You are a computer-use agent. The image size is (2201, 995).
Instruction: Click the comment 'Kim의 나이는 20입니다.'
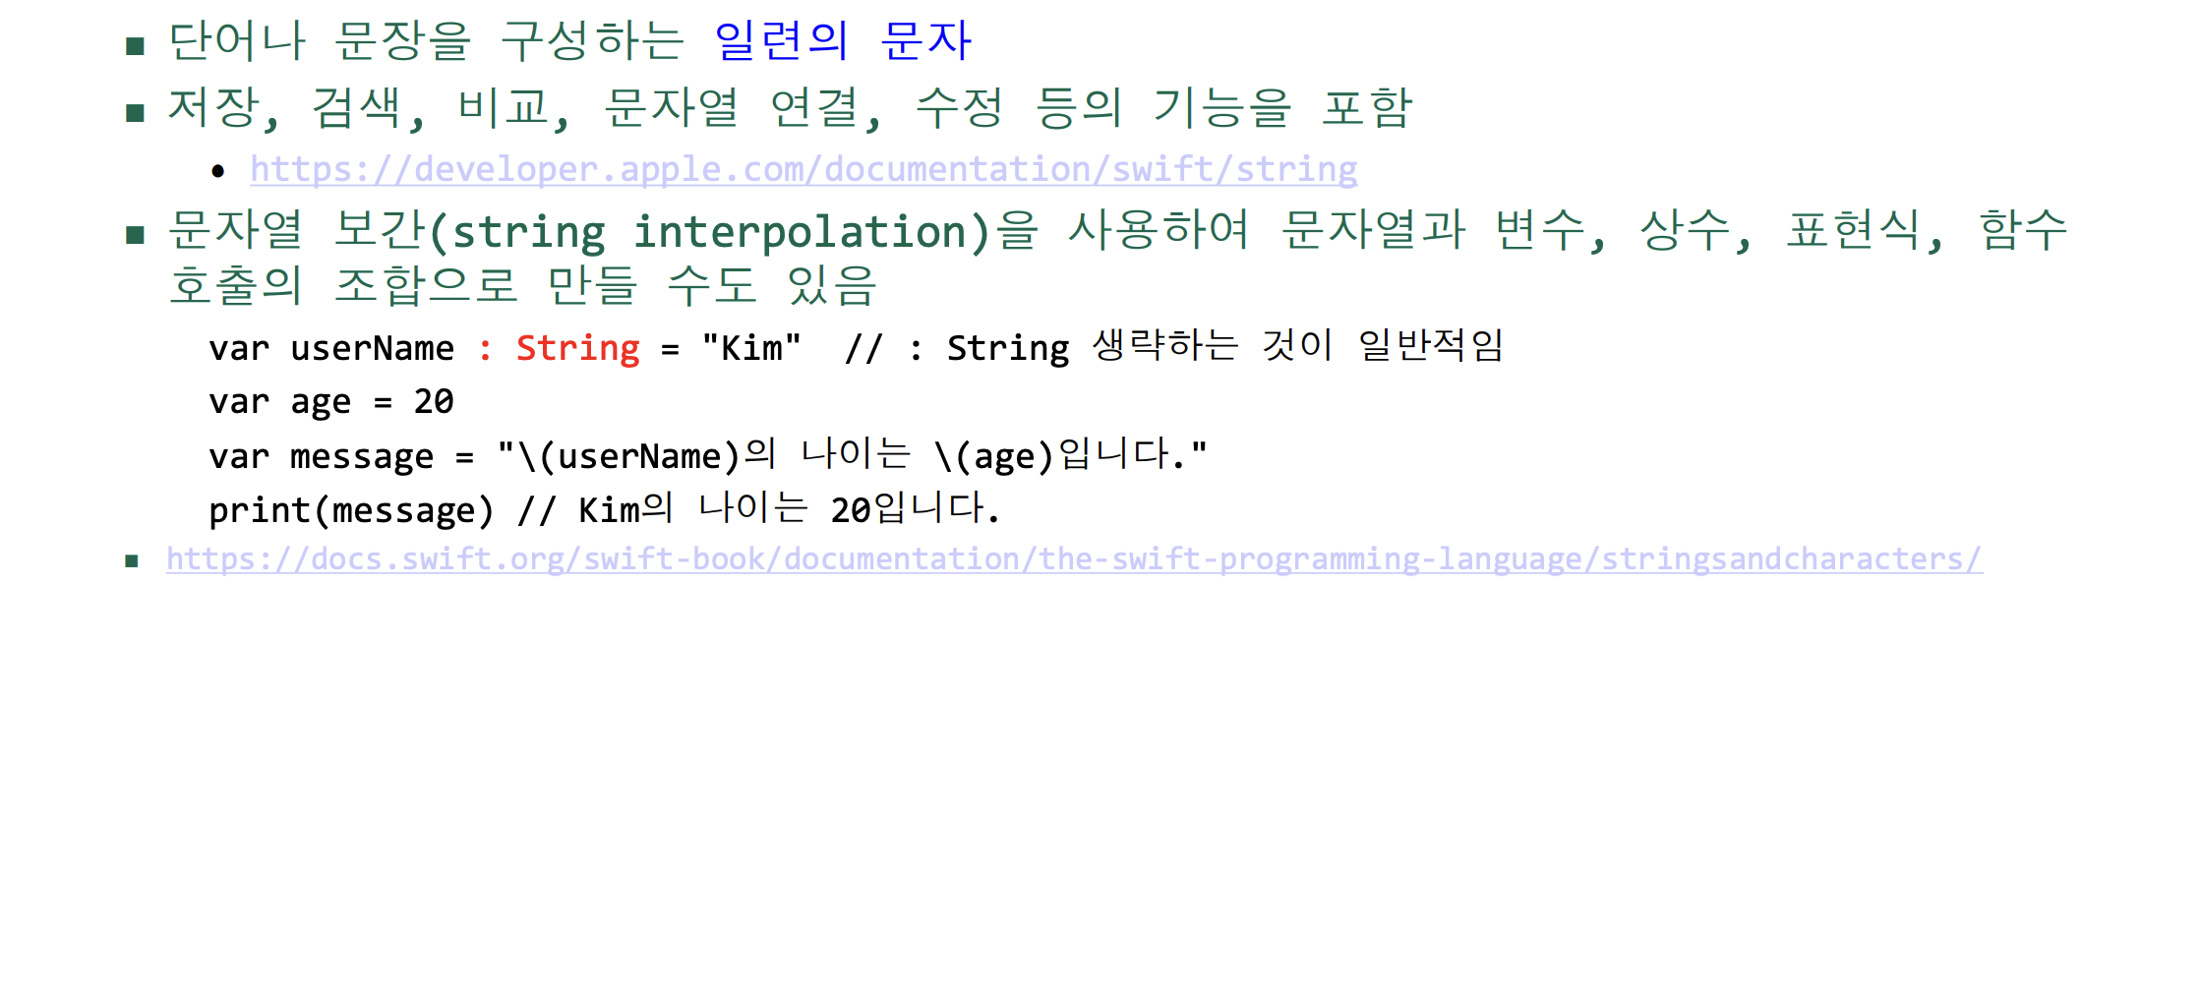(789, 509)
